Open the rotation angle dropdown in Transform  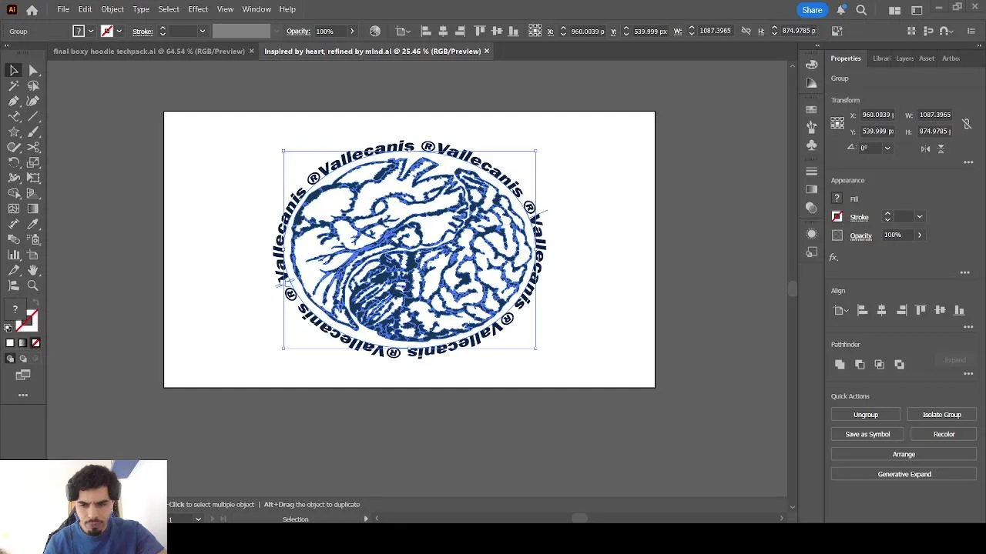coord(887,148)
